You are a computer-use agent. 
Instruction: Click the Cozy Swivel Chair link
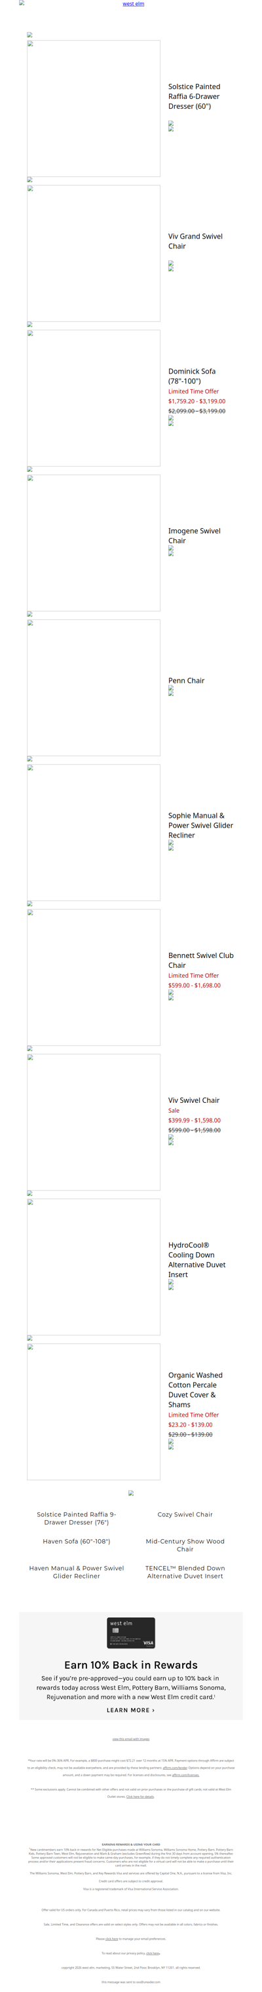[x=185, y=1515]
